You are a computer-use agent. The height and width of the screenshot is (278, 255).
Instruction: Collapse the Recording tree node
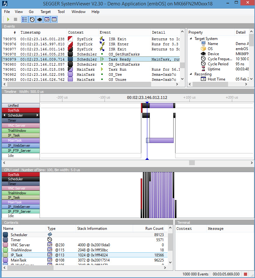tap(191, 74)
